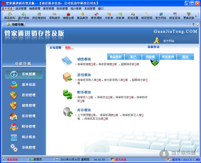This screenshot has width=201, height=163.
Task: Open the 窗口 menu
Action: tap(100, 9)
